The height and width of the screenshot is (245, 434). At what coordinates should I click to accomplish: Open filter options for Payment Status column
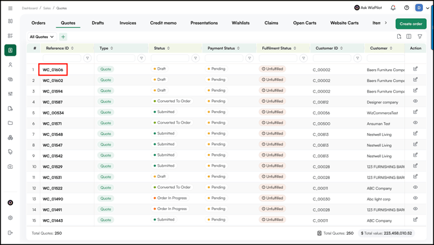tap(249, 58)
